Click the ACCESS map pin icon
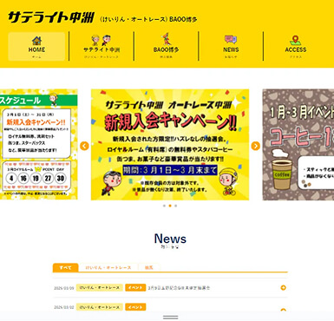Viewport: 334px width, 321px height. (295, 40)
